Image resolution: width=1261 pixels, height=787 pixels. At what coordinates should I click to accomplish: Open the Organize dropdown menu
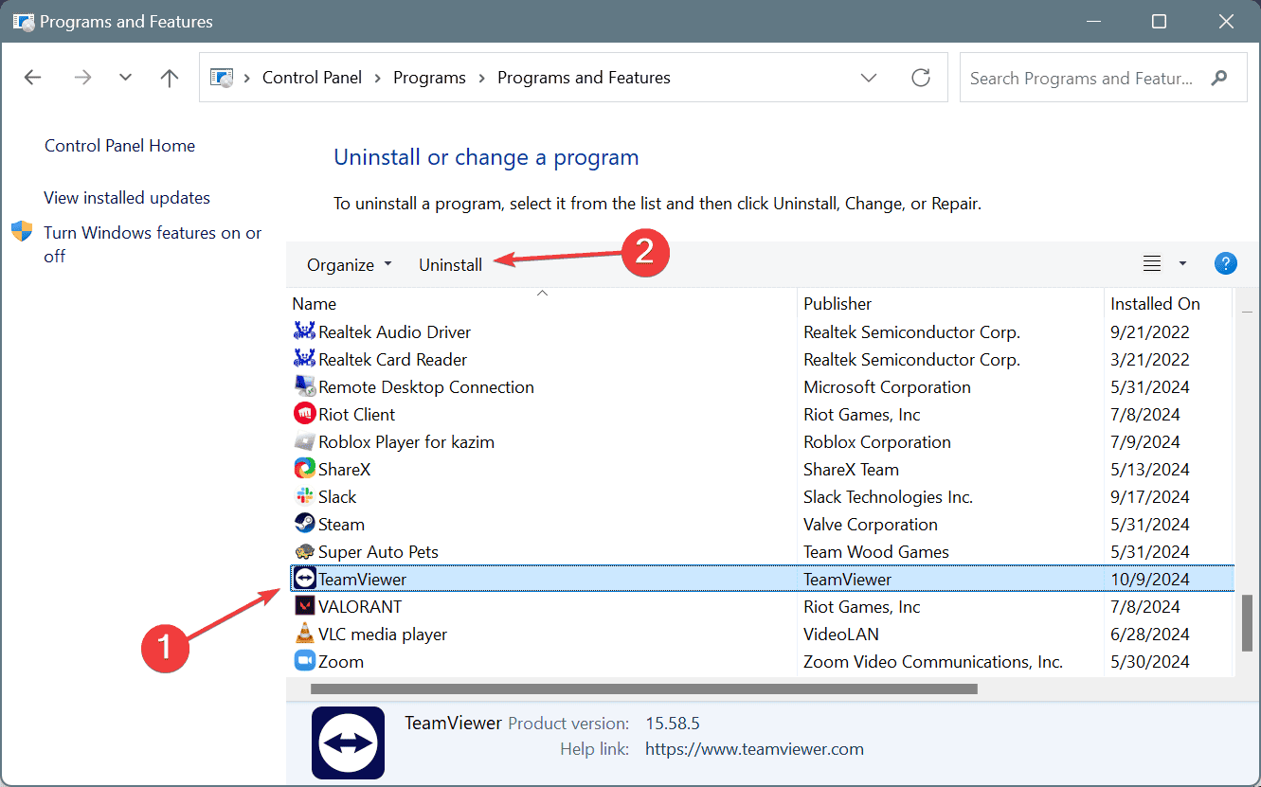click(x=349, y=265)
